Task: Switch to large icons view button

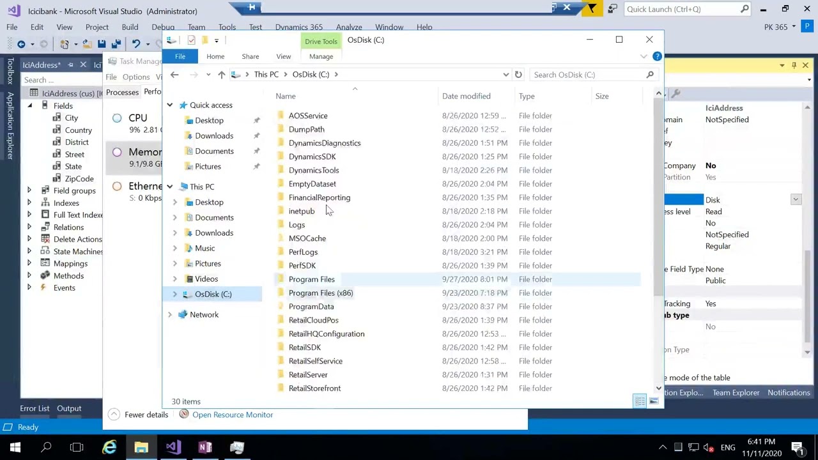Action: tap(654, 401)
